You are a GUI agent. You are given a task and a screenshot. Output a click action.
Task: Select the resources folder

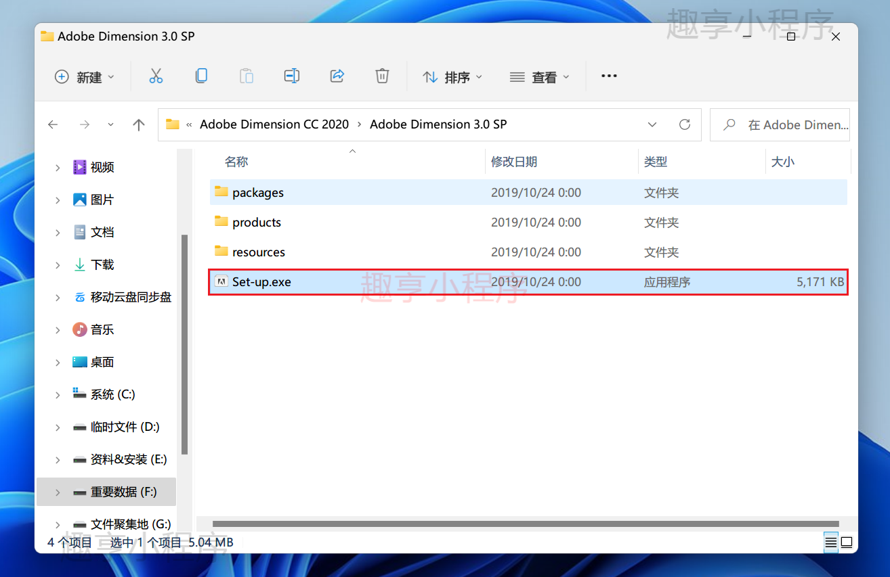coord(528,252)
